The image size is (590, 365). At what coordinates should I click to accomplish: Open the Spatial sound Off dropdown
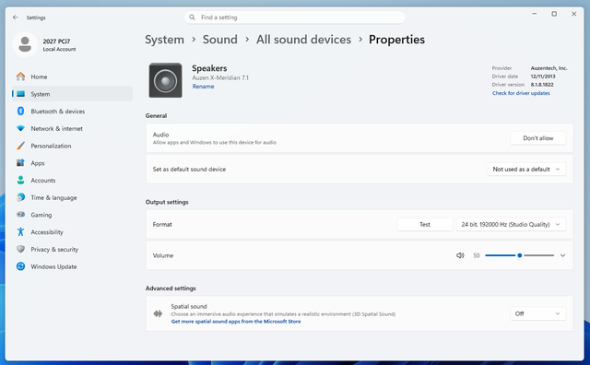(x=538, y=313)
